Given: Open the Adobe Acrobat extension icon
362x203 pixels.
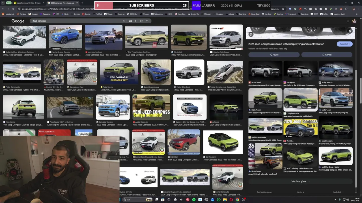Looking at the screenshot, I should 300,9.
